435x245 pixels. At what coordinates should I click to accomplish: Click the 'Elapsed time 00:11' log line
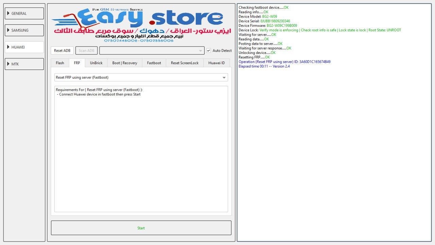pyautogui.click(x=264, y=66)
